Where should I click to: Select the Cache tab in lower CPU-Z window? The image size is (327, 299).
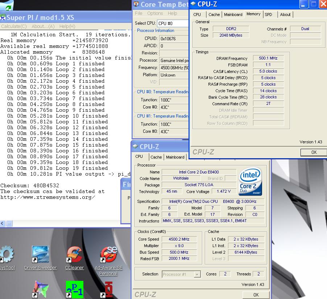click(156, 157)
